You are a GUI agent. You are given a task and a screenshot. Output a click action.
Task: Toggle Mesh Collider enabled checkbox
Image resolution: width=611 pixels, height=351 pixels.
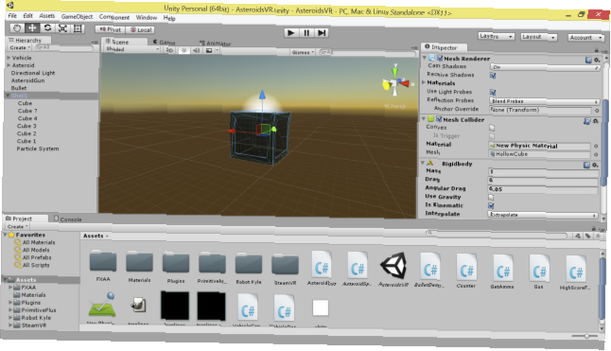click(439, 119)
